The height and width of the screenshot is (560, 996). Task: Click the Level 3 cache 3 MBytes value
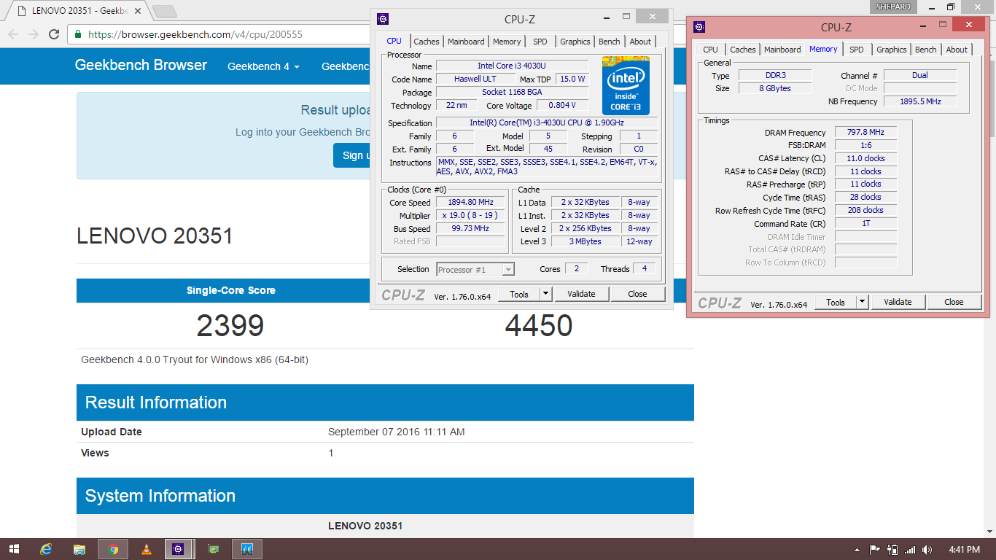(x=585, y=241)
